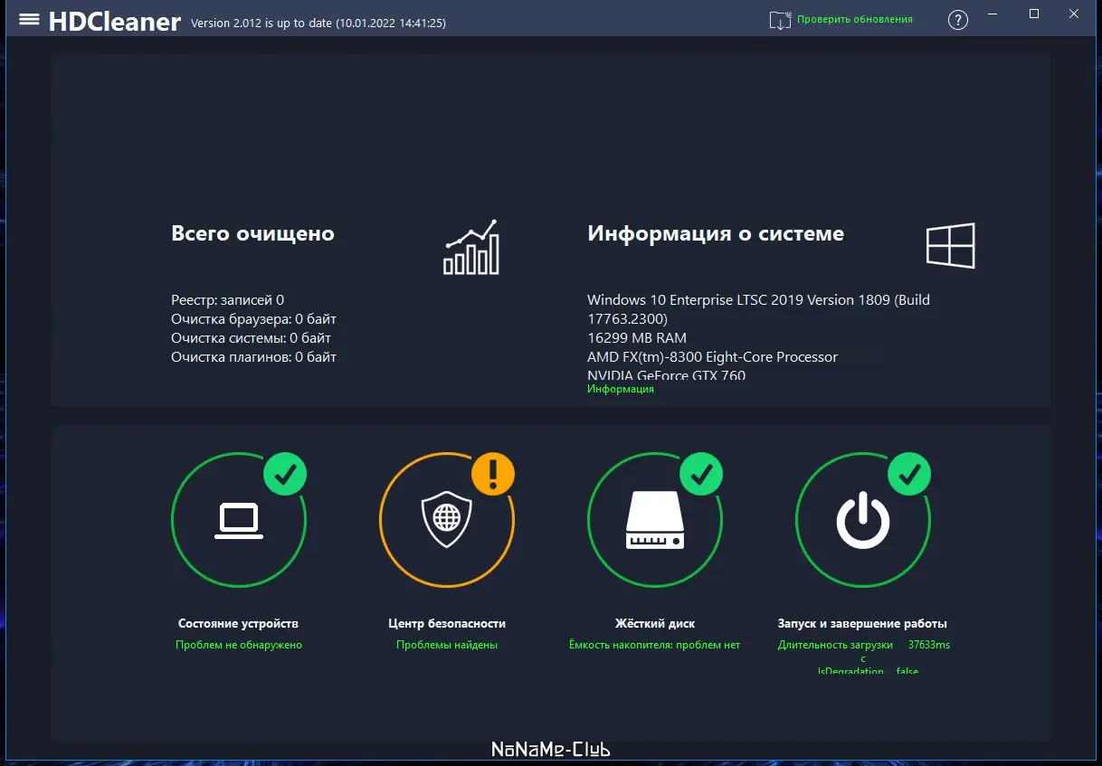Viewport: 1102px width, 766px height.
Task: Select 'Запуск и завершение работы' label
Action: coord(862,623)
